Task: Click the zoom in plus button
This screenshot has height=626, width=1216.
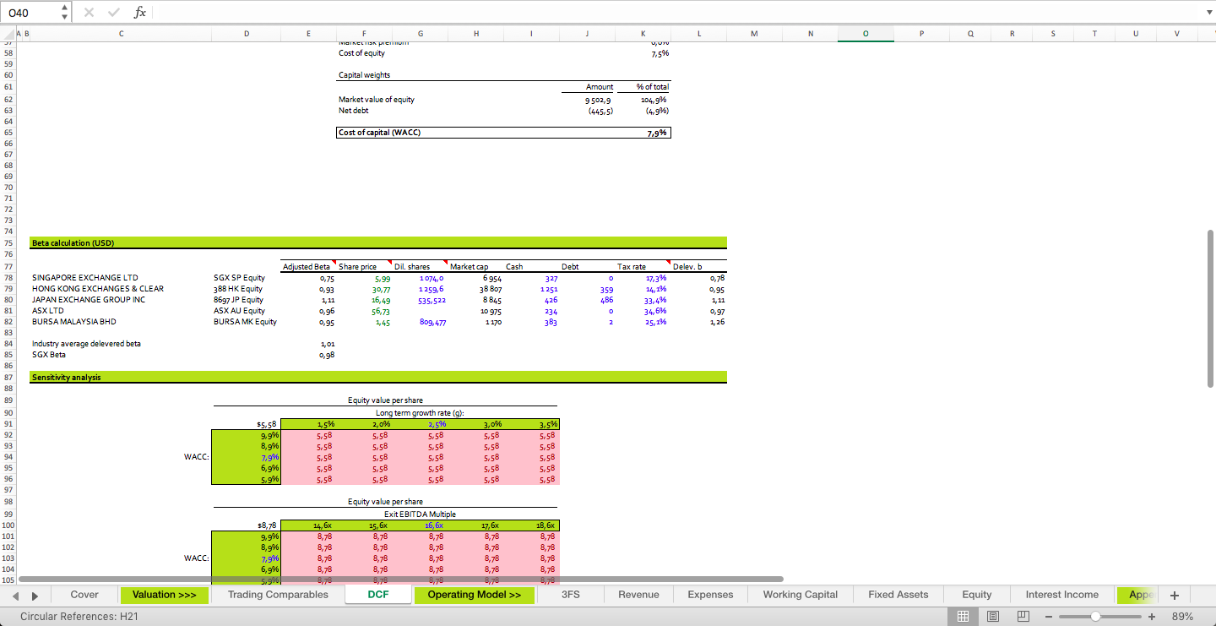Action: (1151, 617)
